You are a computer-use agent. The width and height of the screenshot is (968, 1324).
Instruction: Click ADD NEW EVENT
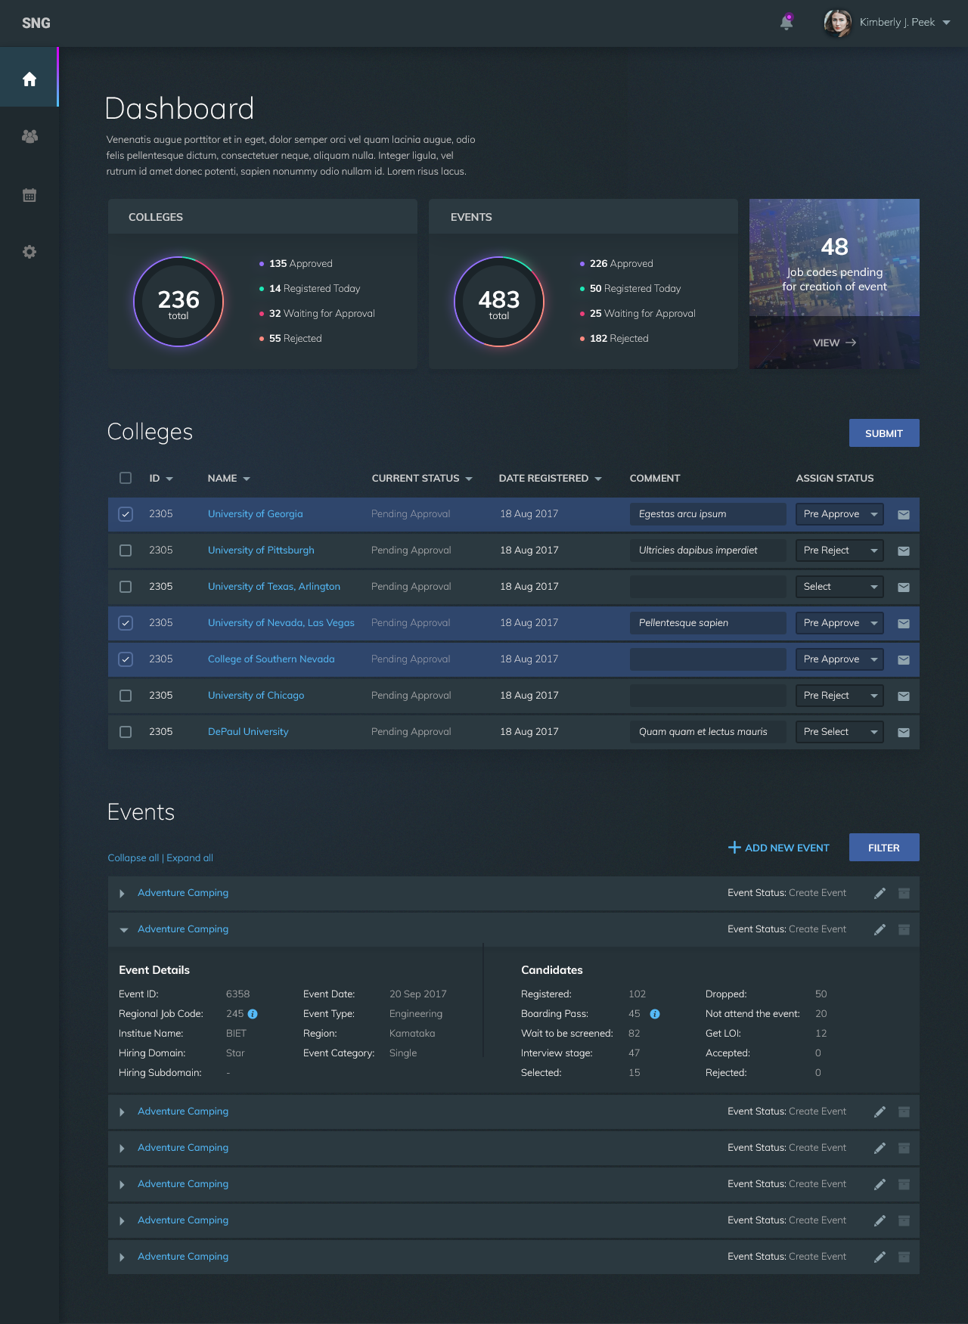click(779, 848)
